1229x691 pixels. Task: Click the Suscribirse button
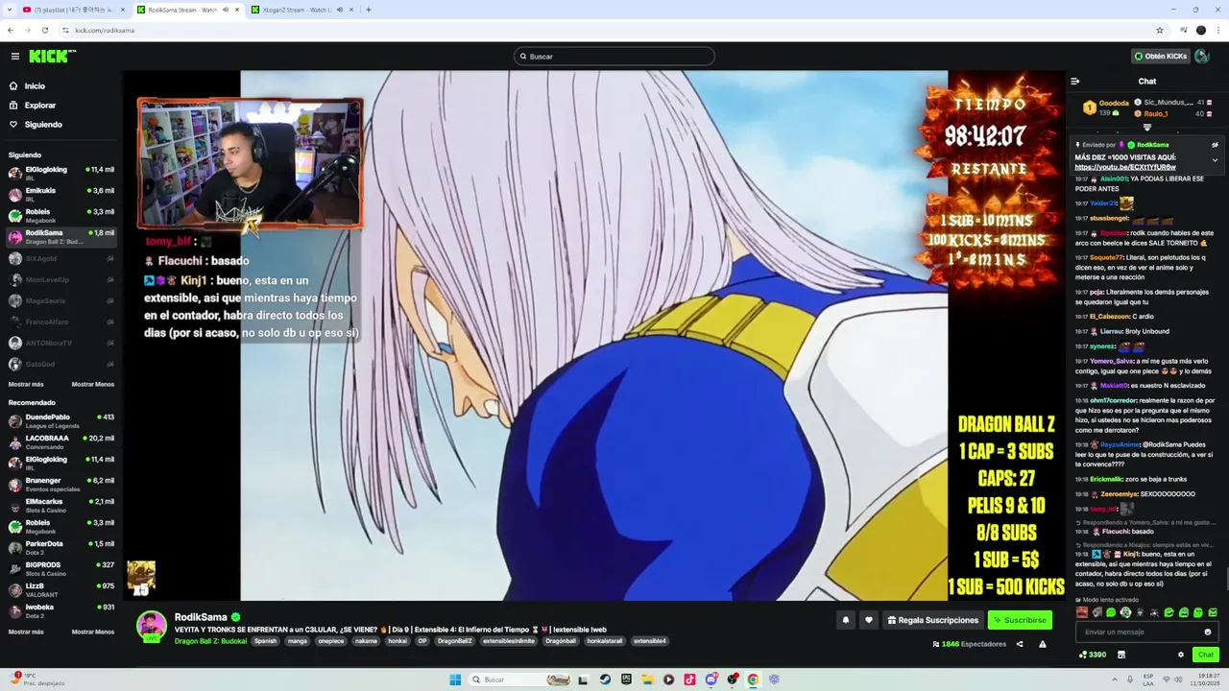click(x=1020, y=620)
